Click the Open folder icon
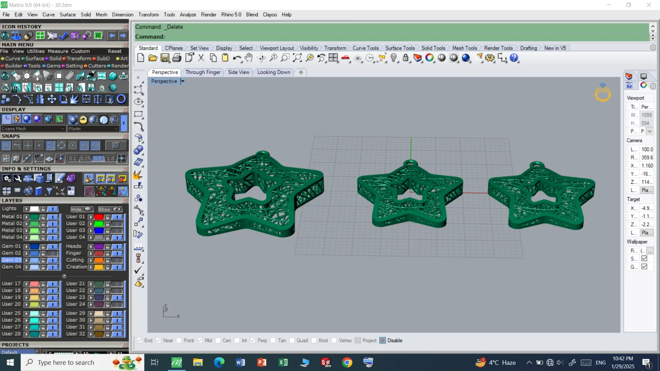Image resolution: width=660 pixels, height=371 pixels. (x=153, y=58)
